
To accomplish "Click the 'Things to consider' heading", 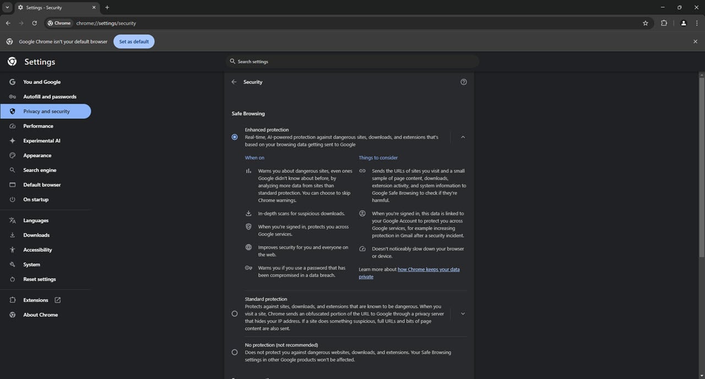I will pos(378,158).
